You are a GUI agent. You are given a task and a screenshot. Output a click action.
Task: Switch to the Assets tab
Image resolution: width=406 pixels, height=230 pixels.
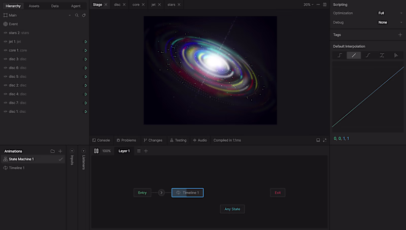[x=34, y=6]
